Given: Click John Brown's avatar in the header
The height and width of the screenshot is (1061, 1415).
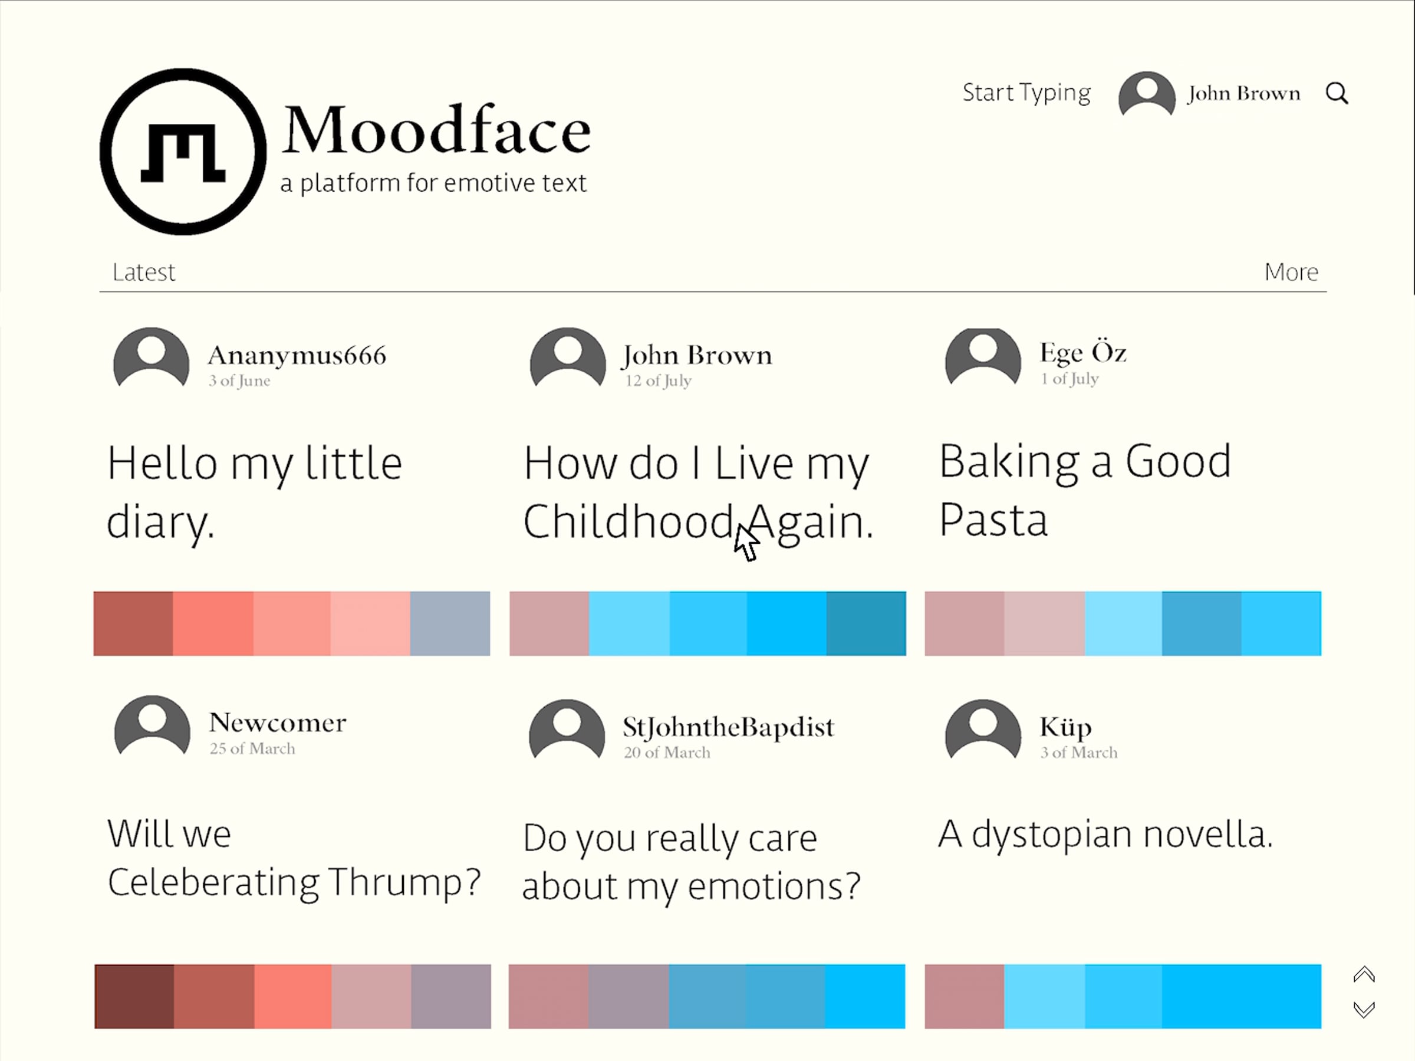Looking at the screenshot, I should point(1147,94).
